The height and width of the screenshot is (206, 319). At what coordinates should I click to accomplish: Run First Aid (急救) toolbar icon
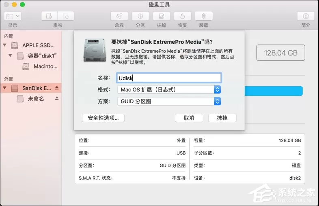[x=119, y=16]
